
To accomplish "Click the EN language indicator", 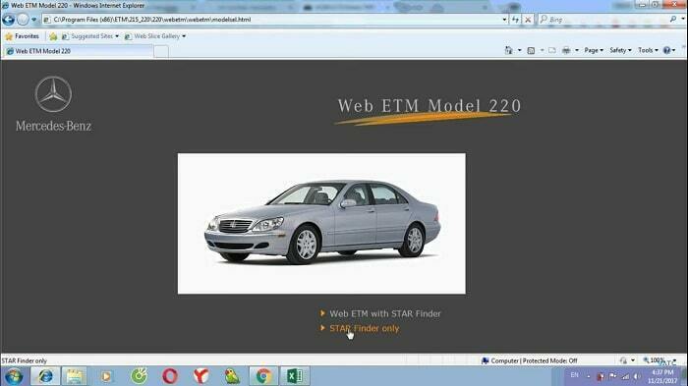I will 574,375.
